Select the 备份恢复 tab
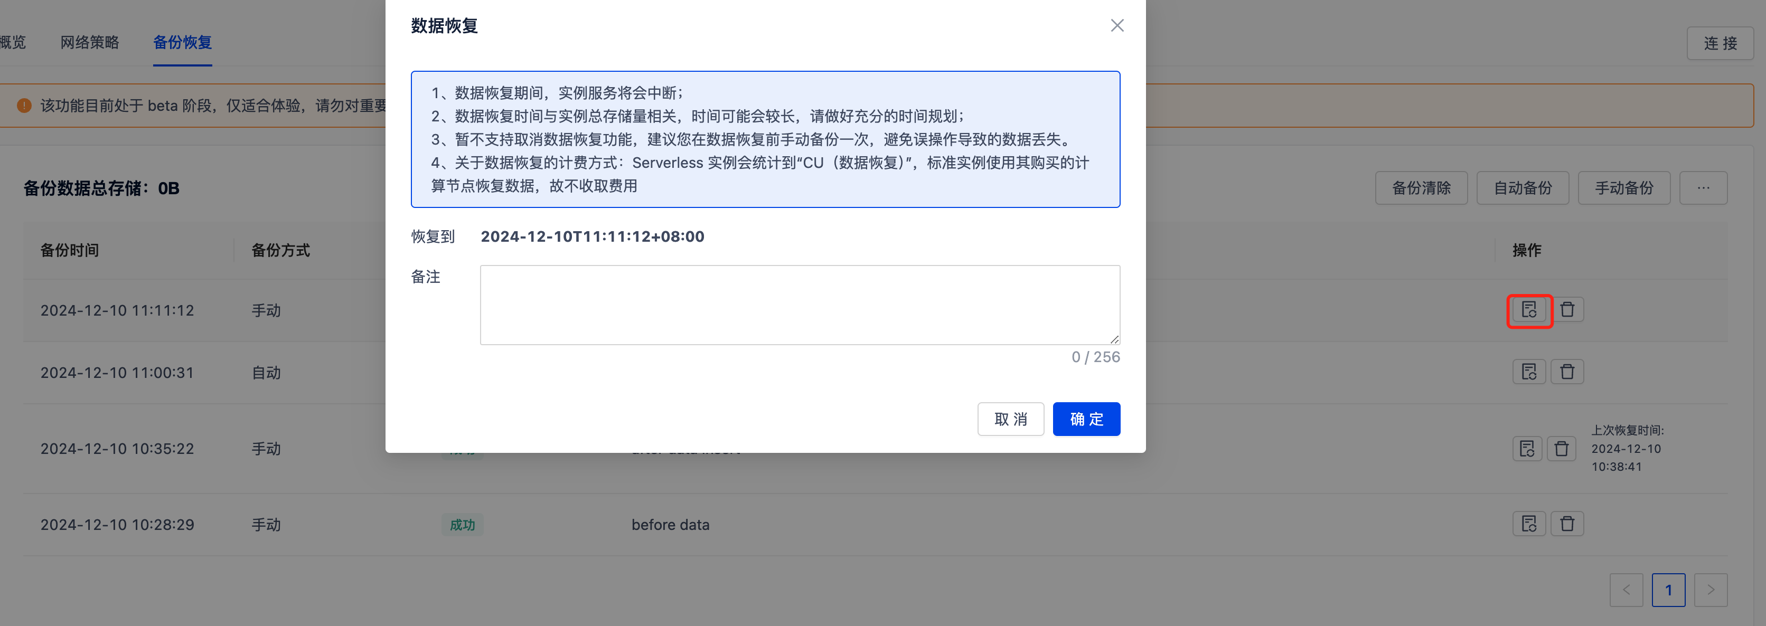This screenshot has width=1766, height=626. 182,42
